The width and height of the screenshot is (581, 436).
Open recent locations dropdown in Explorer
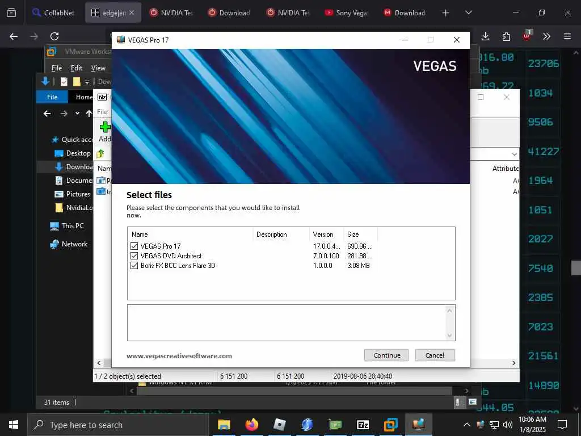point(77,114)
